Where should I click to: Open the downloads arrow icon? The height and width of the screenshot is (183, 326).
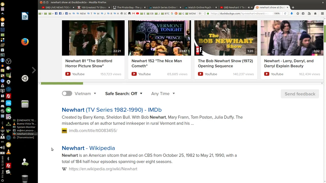point(292,13)
